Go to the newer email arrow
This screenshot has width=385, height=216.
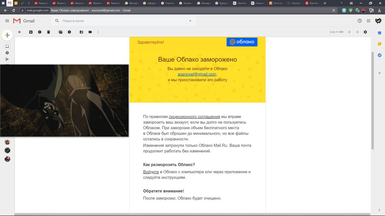tap(349, 32)
